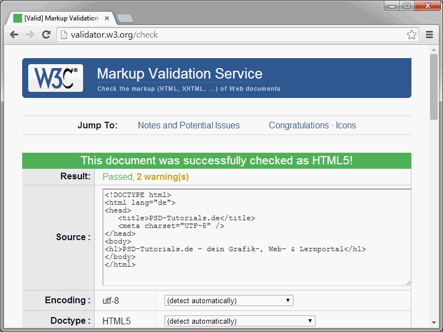
Task: Click the browser back arrow
Action: (14, 35)
